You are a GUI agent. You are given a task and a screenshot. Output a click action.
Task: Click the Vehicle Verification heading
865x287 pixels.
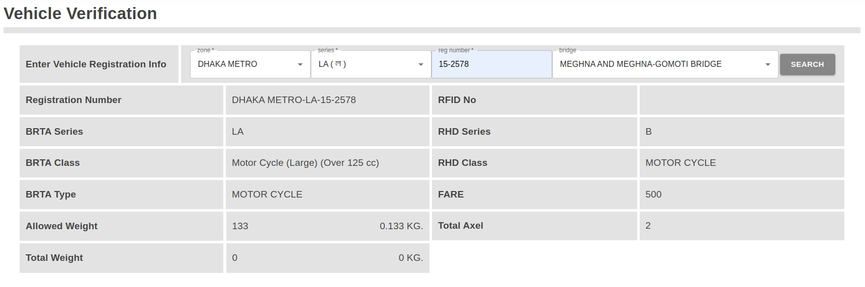click(80, 14)
